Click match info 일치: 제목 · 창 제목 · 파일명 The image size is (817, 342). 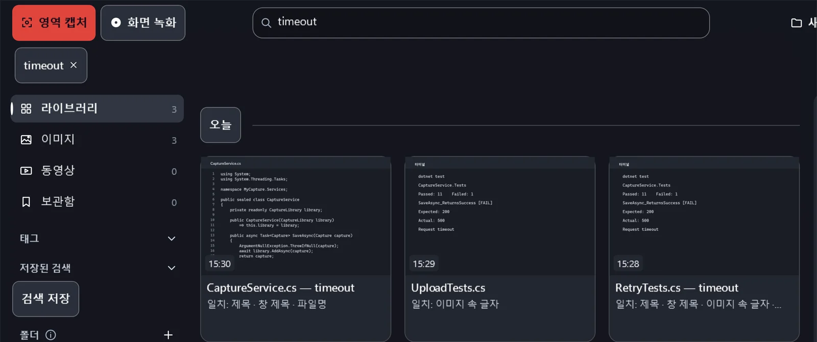click(267, 304)
